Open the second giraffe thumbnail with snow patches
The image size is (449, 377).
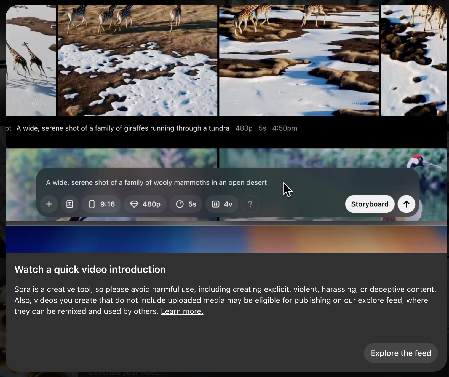click(137, 61)
